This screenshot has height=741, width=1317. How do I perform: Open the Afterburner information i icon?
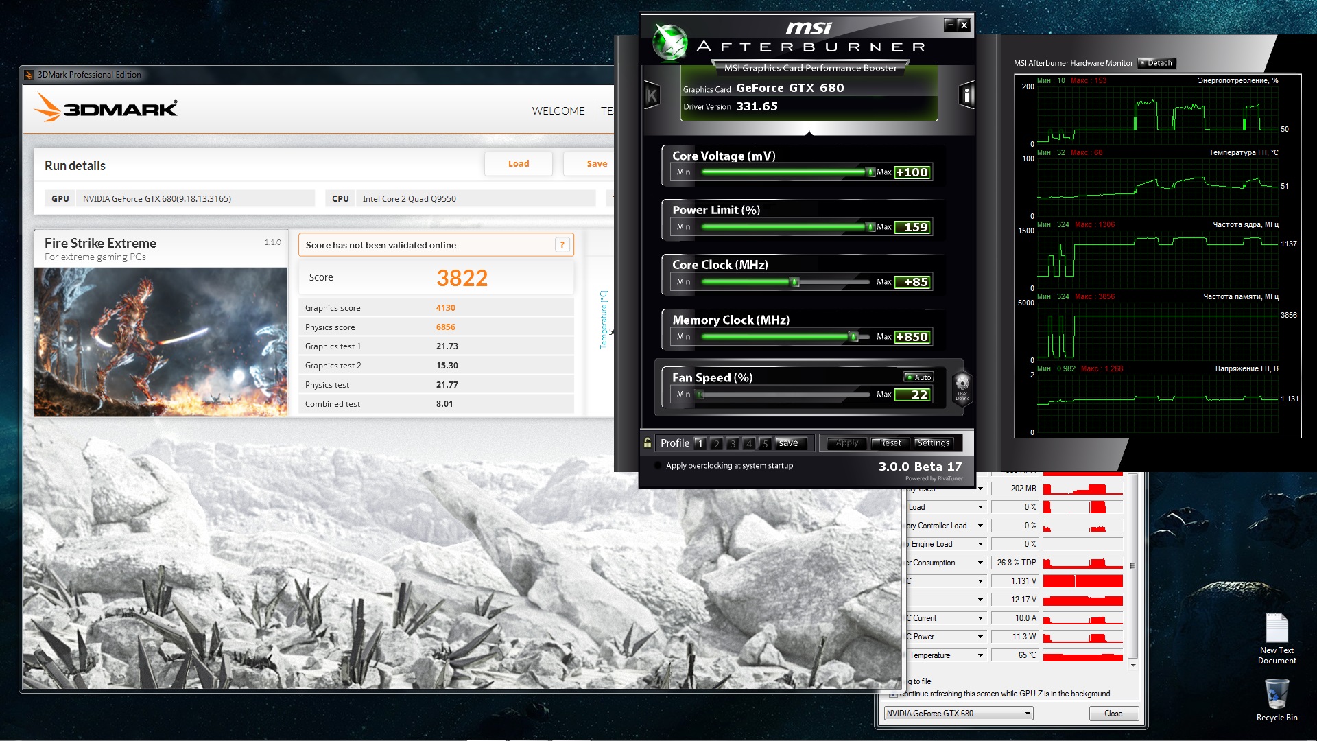pyautogui.click(x=966, y=95)
